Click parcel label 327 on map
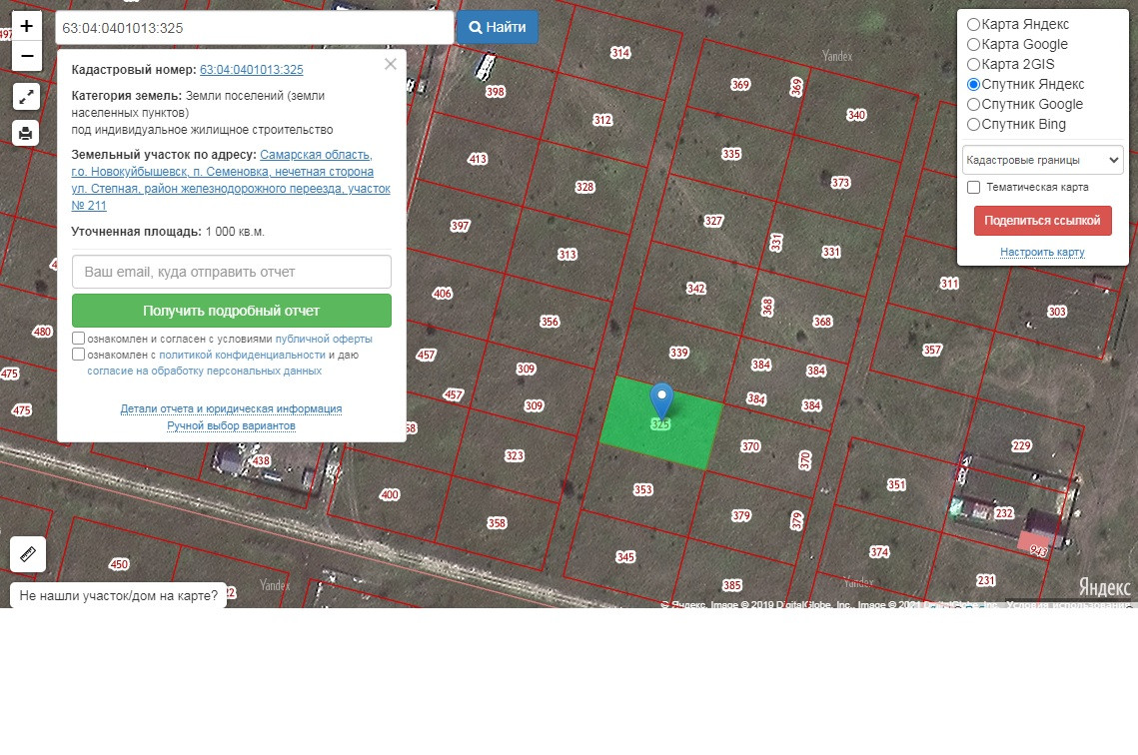 point(713,221)
